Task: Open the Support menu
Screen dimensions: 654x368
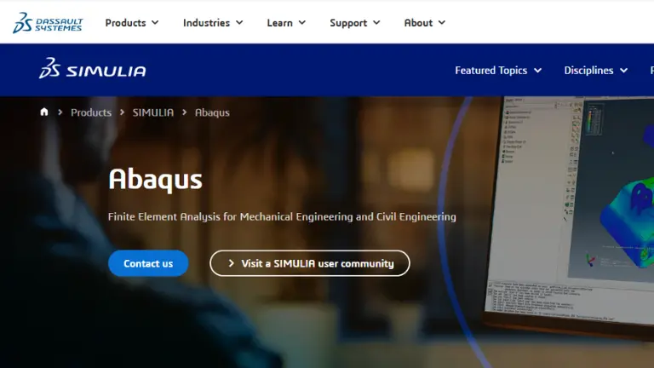Action: 354,23
